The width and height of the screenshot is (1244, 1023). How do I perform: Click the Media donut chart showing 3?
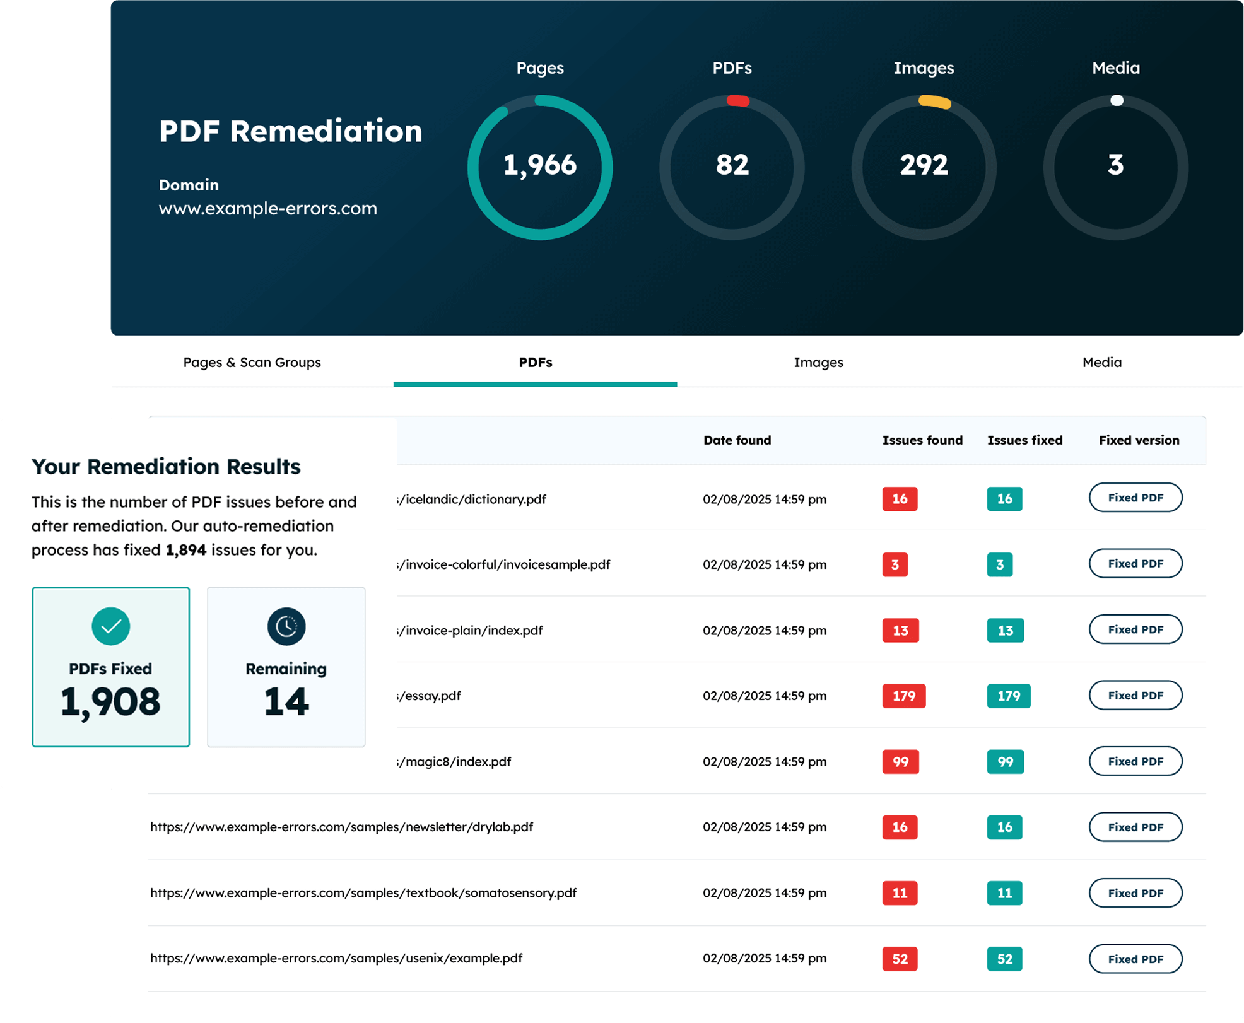click(x=1115, y=166)
